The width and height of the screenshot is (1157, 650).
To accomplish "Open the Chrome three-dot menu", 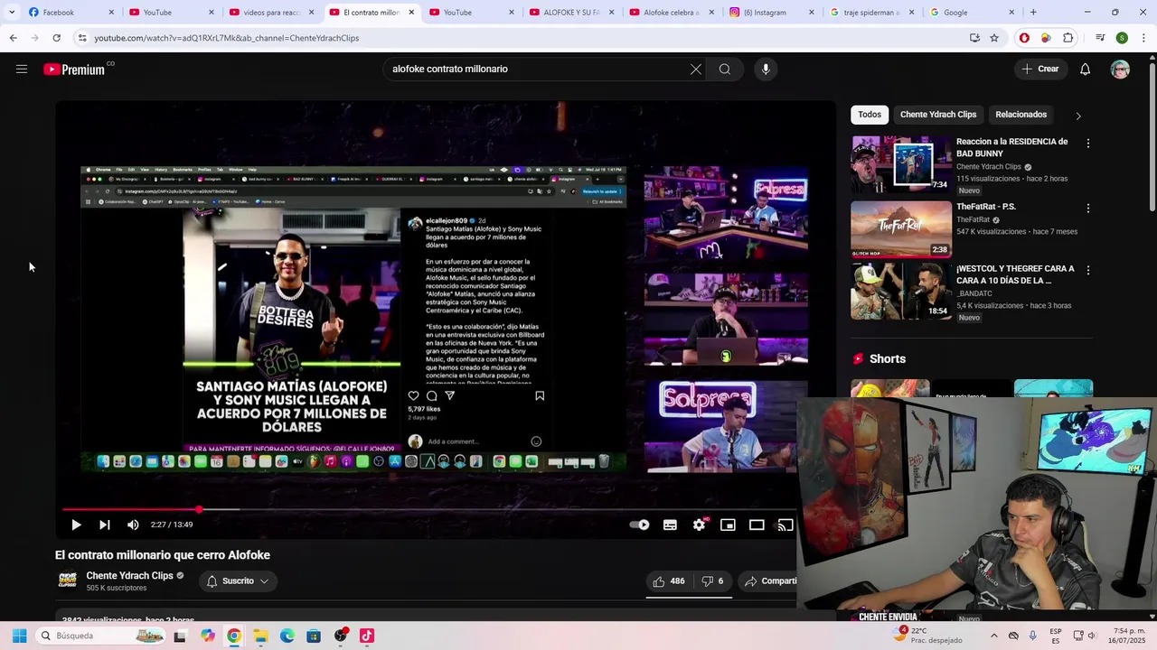I will (x=1143, y=38).
